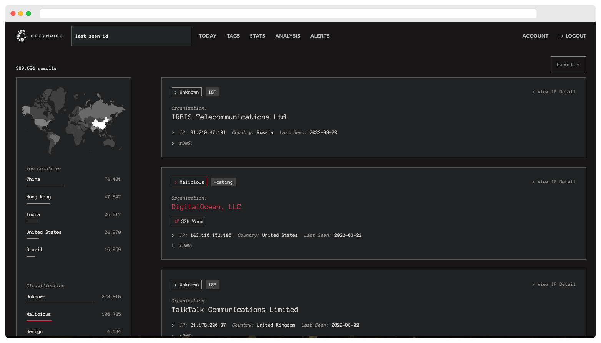
Task: Click the logout arrow icon
Action: click(x=561, y=36)
